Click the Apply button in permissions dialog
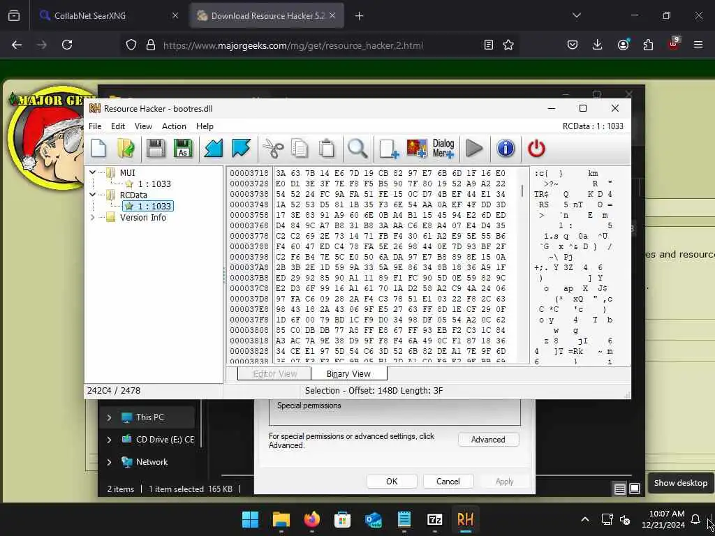 [x=504, y=482]
